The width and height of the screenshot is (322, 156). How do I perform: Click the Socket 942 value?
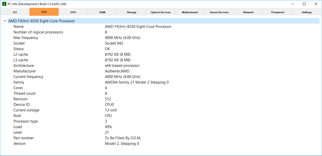(x=114, y=43)
